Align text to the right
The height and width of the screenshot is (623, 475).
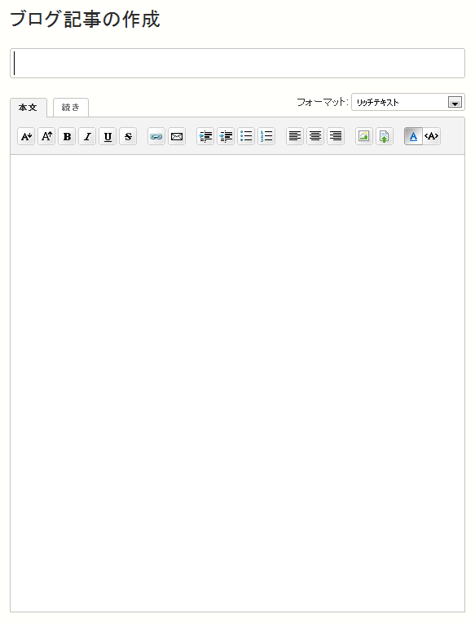pyautogui.click(x=336, y=136)
